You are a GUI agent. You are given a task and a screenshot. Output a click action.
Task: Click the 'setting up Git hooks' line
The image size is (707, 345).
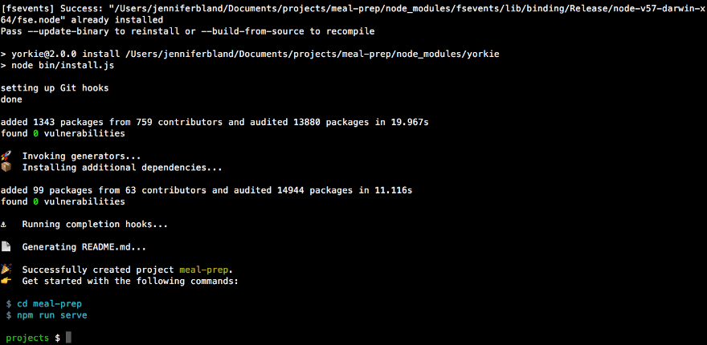pyautogui.click(x=55, y=88)
